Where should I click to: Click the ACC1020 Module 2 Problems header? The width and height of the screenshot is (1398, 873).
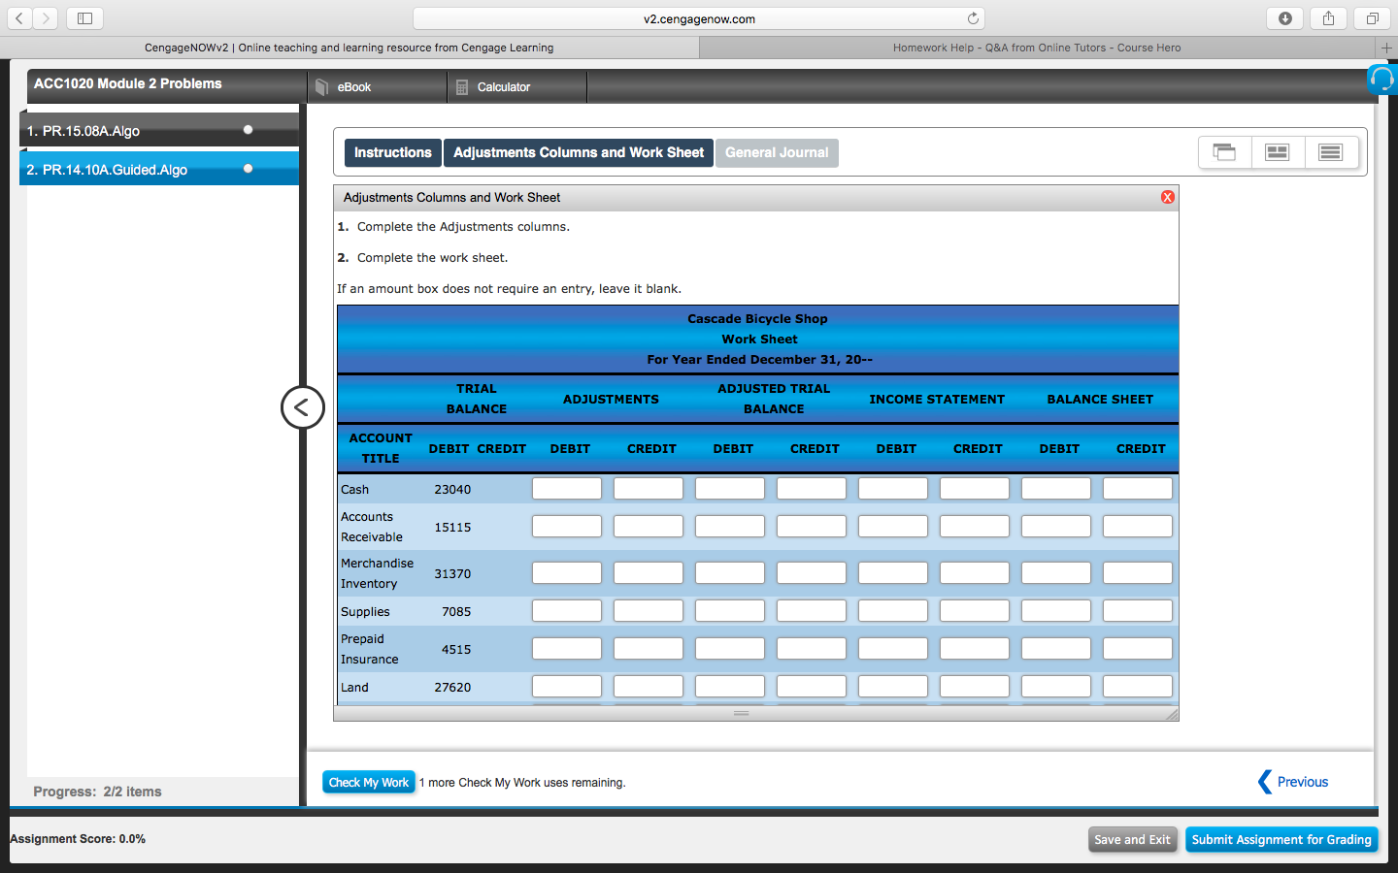(x=128, y=84)
